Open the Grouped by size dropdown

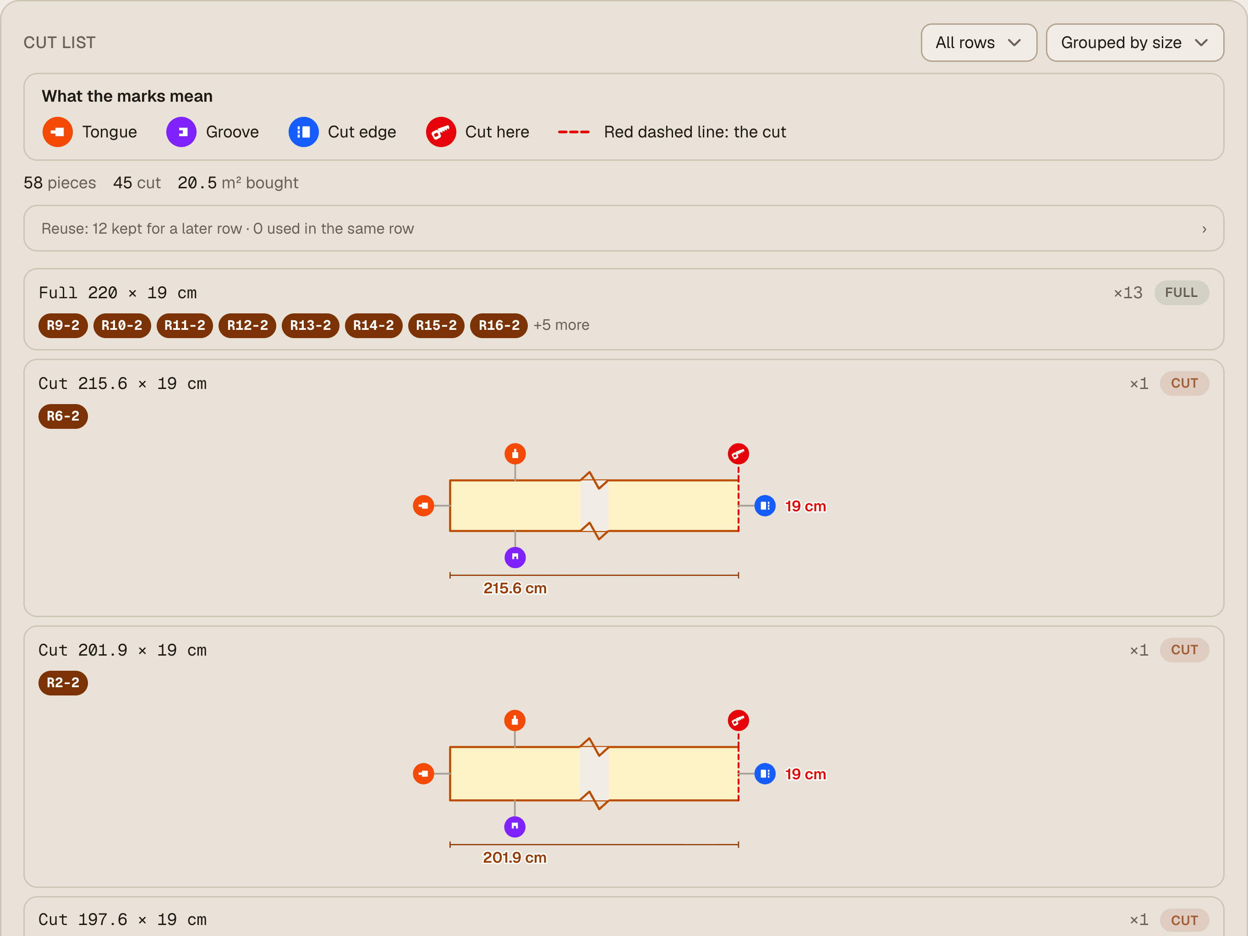click(x=1134, y=42)
